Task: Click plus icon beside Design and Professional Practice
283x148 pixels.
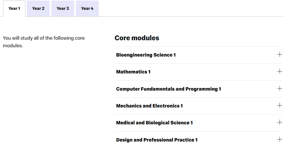Action: click(x=279, y=140)
